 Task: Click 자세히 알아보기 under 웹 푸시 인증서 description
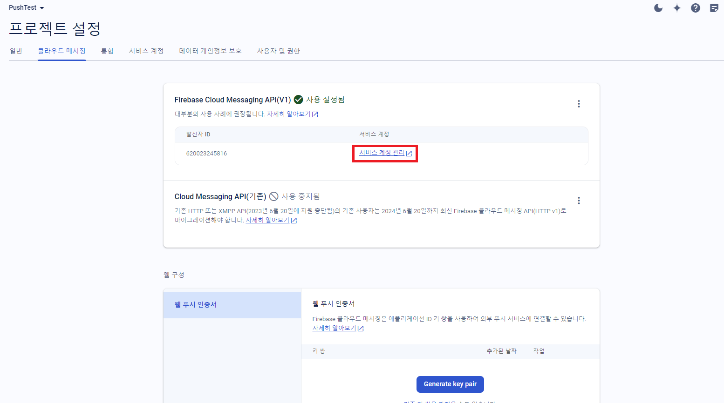(x=334, y=328)
